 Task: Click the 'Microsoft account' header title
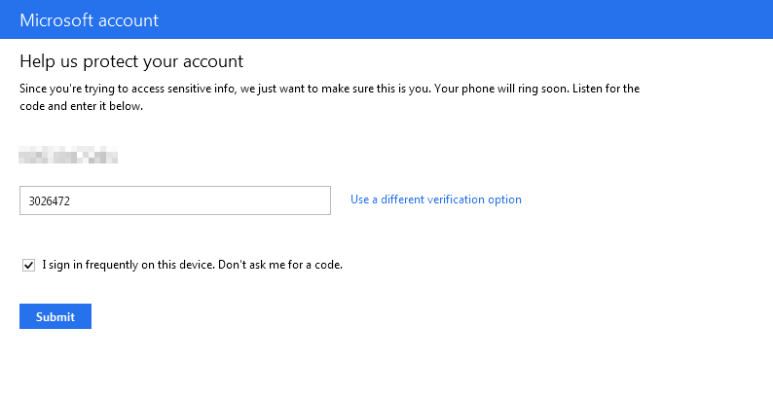pyautogui.click(x=89, y=19)
